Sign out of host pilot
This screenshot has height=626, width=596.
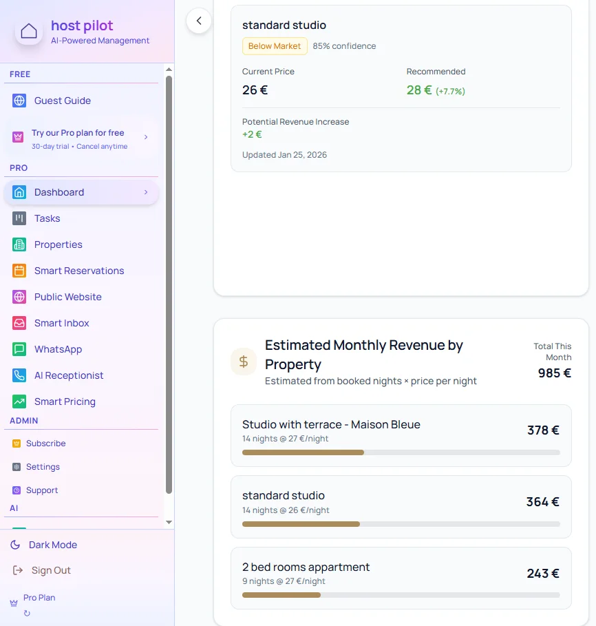pyautogui.click(x=49, y=570)
